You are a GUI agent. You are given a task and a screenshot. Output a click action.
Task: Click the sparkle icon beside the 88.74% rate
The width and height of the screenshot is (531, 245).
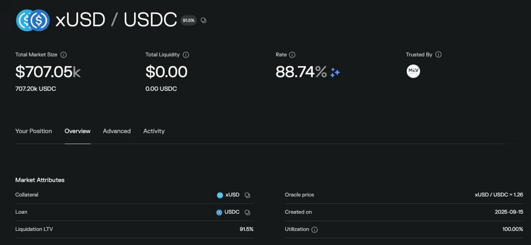(x=335, y=72)
